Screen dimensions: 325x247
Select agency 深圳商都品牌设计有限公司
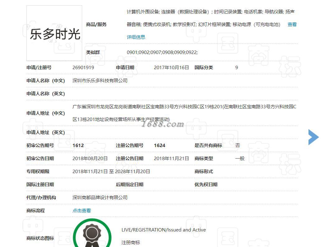(100, 197)
